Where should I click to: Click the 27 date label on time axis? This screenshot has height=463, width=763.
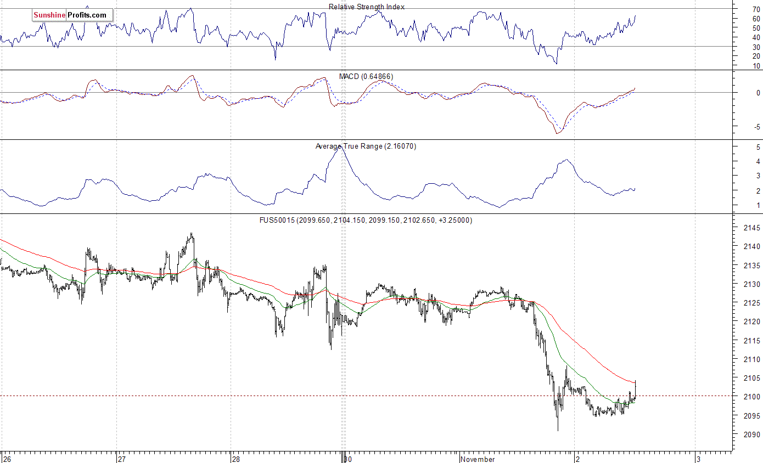point(122,459)
